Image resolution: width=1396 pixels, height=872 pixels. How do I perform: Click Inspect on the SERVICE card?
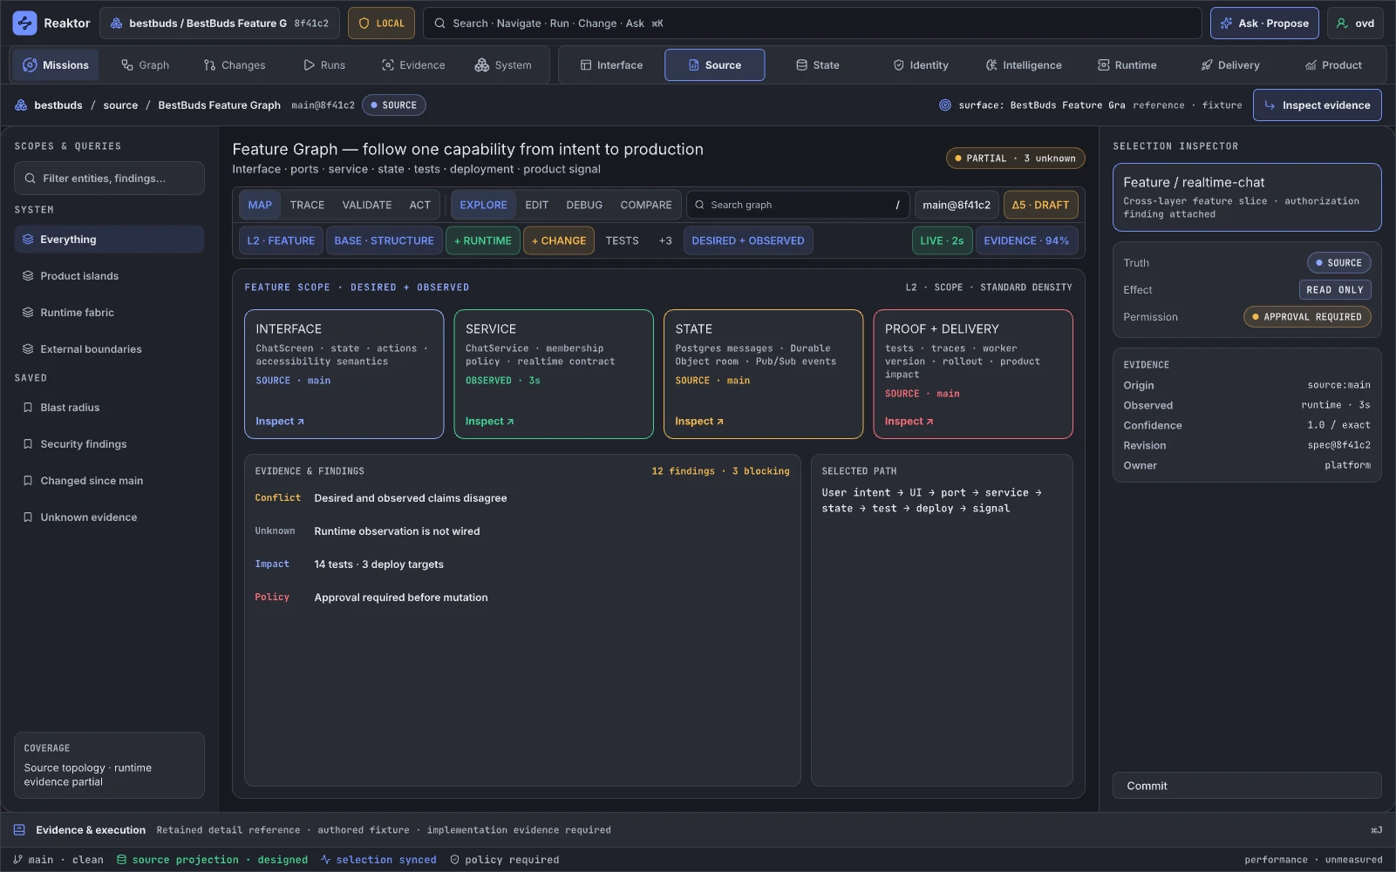[x=489, y=422]
